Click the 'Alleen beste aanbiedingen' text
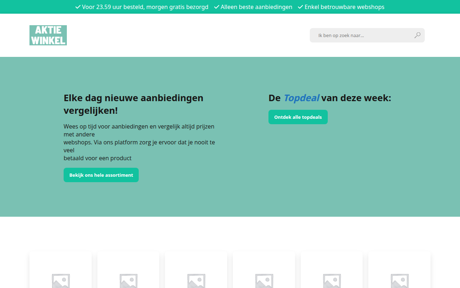 [256, 7]
